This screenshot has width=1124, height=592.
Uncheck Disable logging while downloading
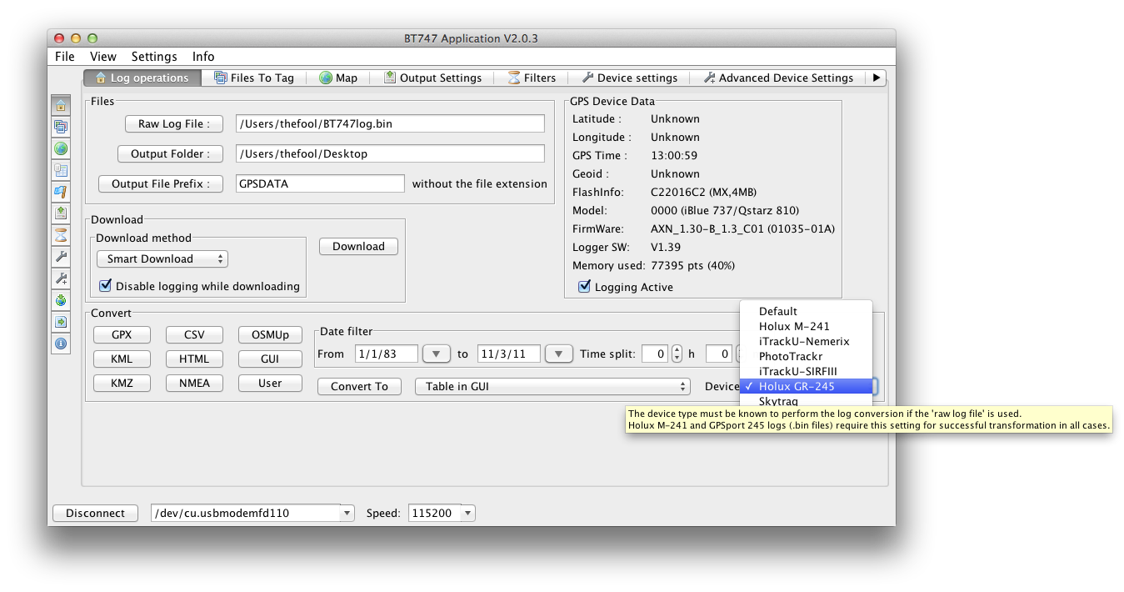[x=106, y=286]
